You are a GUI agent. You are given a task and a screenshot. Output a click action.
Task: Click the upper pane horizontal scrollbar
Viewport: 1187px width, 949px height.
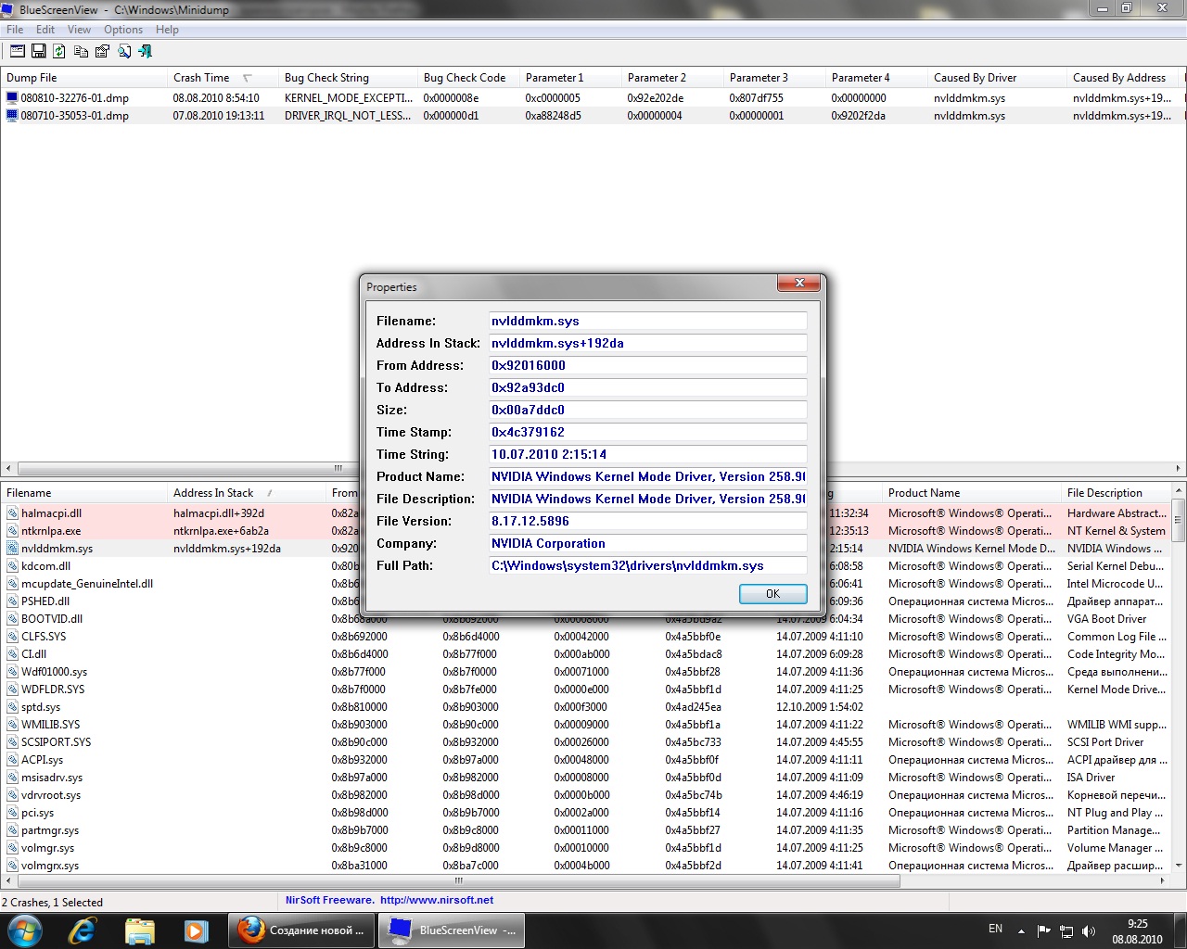(593, 468)
